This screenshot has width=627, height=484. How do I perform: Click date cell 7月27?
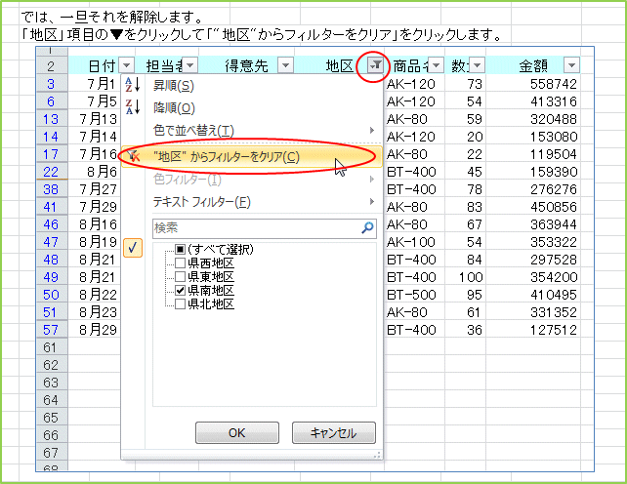click(95, 189)
